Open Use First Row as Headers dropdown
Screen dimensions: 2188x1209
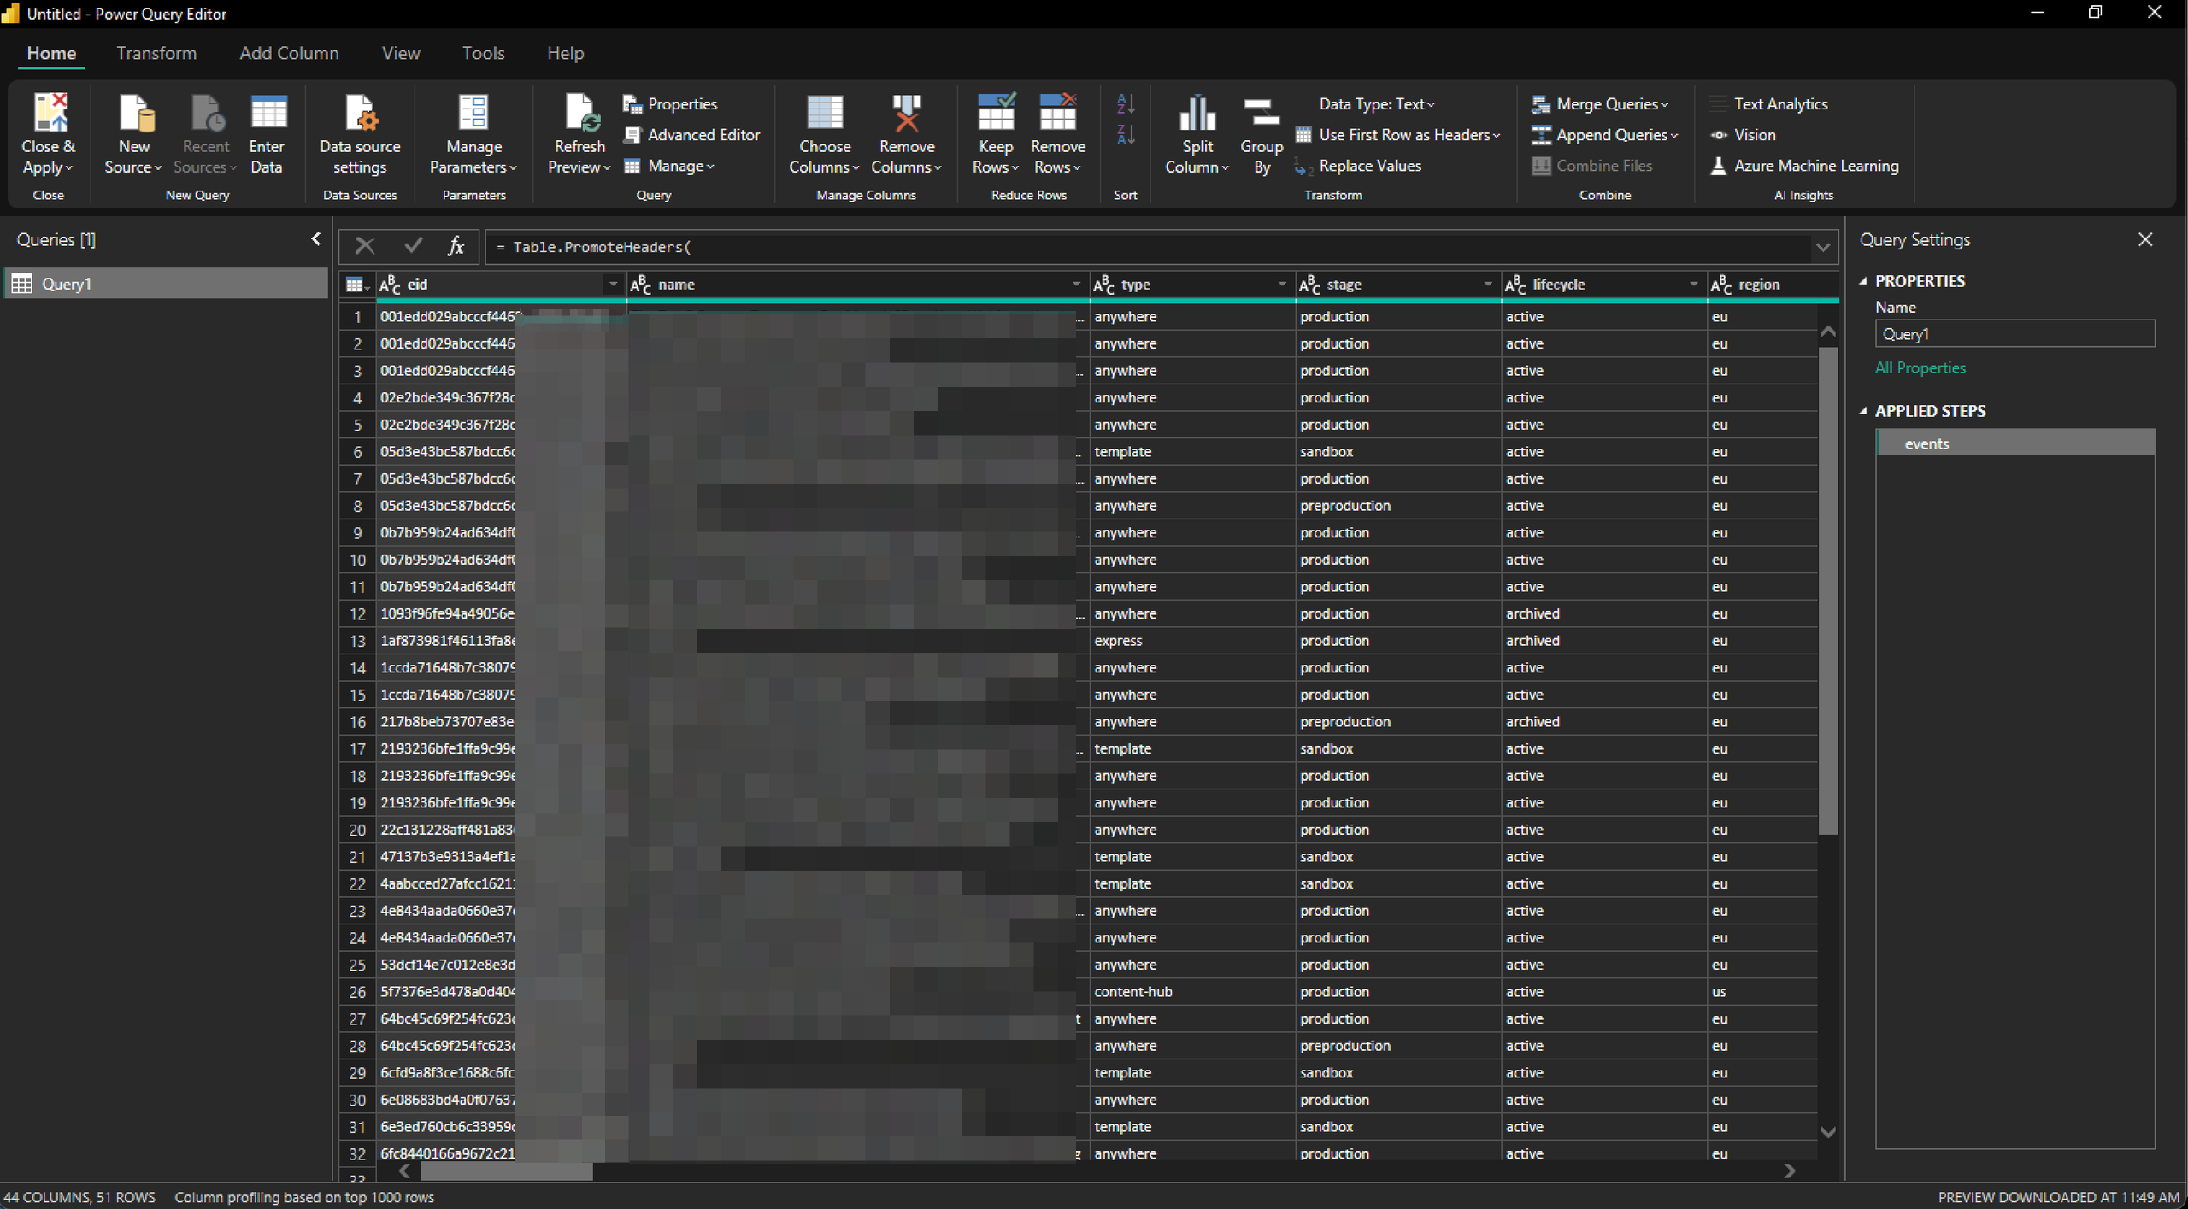point(1398,135)
